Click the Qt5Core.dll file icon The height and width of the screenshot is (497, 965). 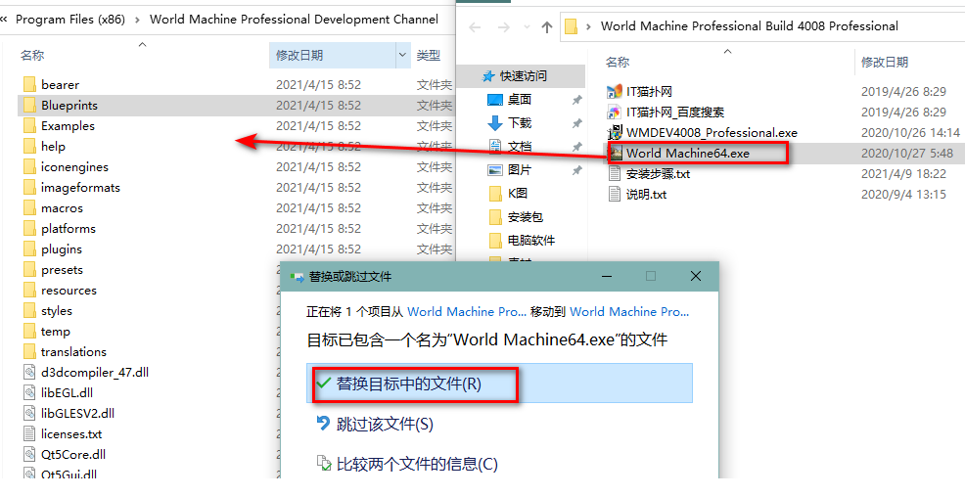coord(29,455)
